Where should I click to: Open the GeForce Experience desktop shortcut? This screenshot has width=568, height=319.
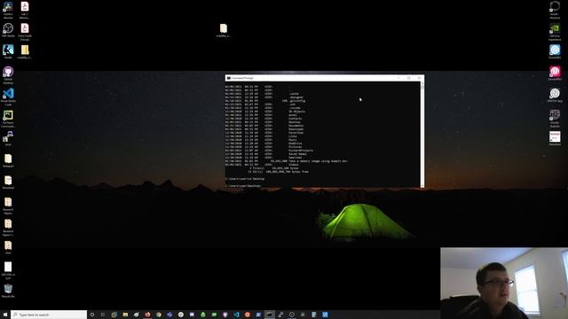tap(555, 32)
